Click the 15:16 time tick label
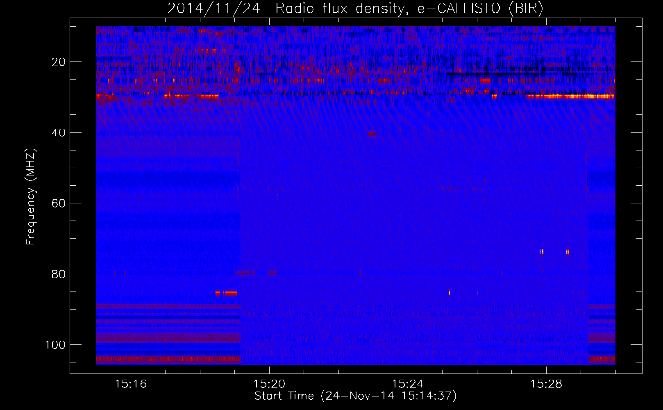Viewport: 663px width, 410px height. [131, 384]
